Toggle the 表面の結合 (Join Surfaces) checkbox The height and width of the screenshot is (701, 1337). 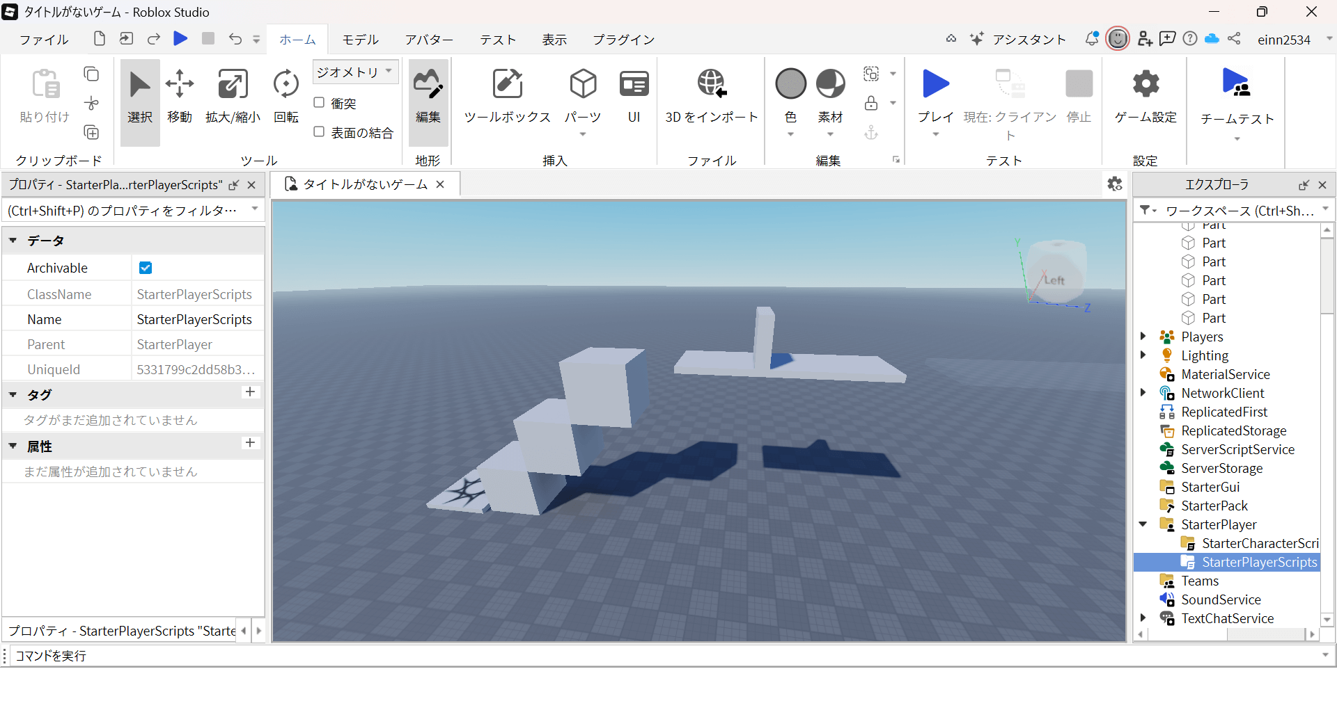pyautogui.click(x=319, y=131)
